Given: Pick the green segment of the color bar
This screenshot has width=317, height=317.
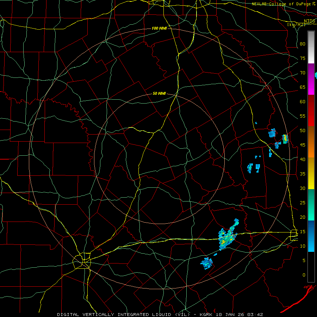Looking at the screenshot, I should click(311, 205).
